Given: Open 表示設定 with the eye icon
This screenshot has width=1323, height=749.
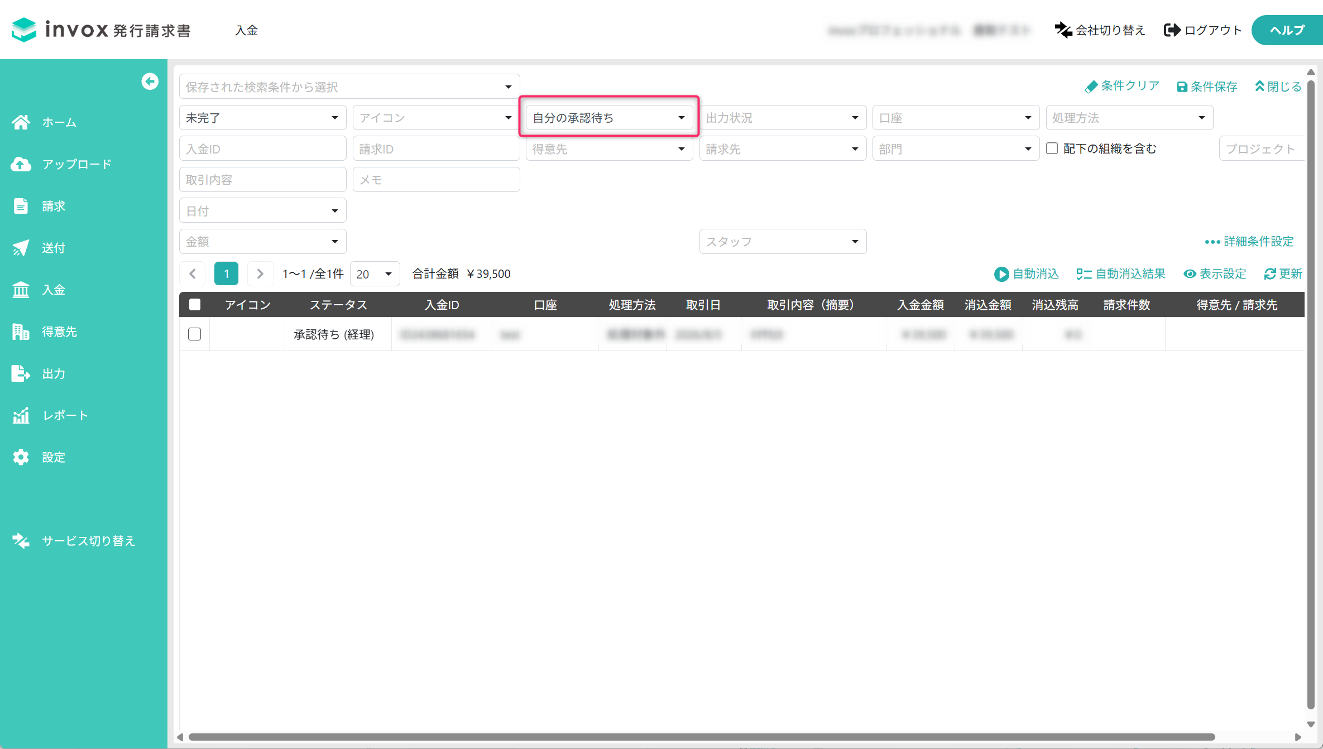Looking at the screenshot, I should [1190, 274].
